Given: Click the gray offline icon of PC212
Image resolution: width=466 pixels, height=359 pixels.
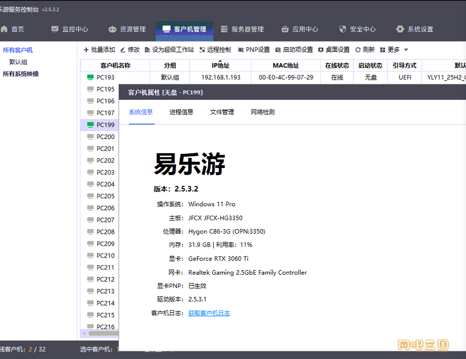Looking at the screenshot, I should [90, 279].
